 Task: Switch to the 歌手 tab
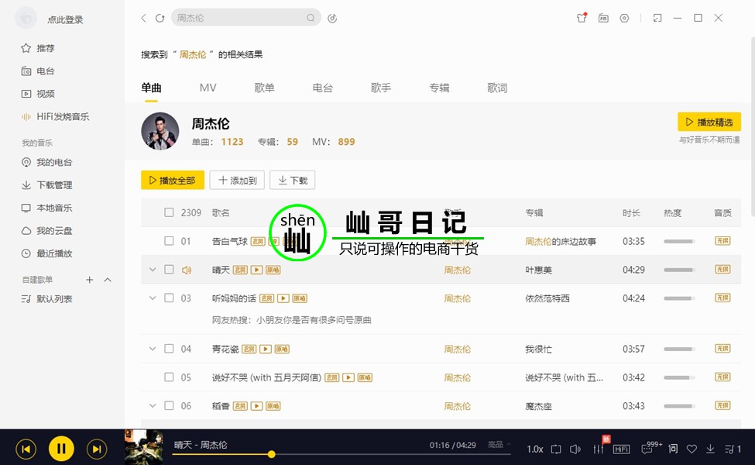click(x=381, y=88)
